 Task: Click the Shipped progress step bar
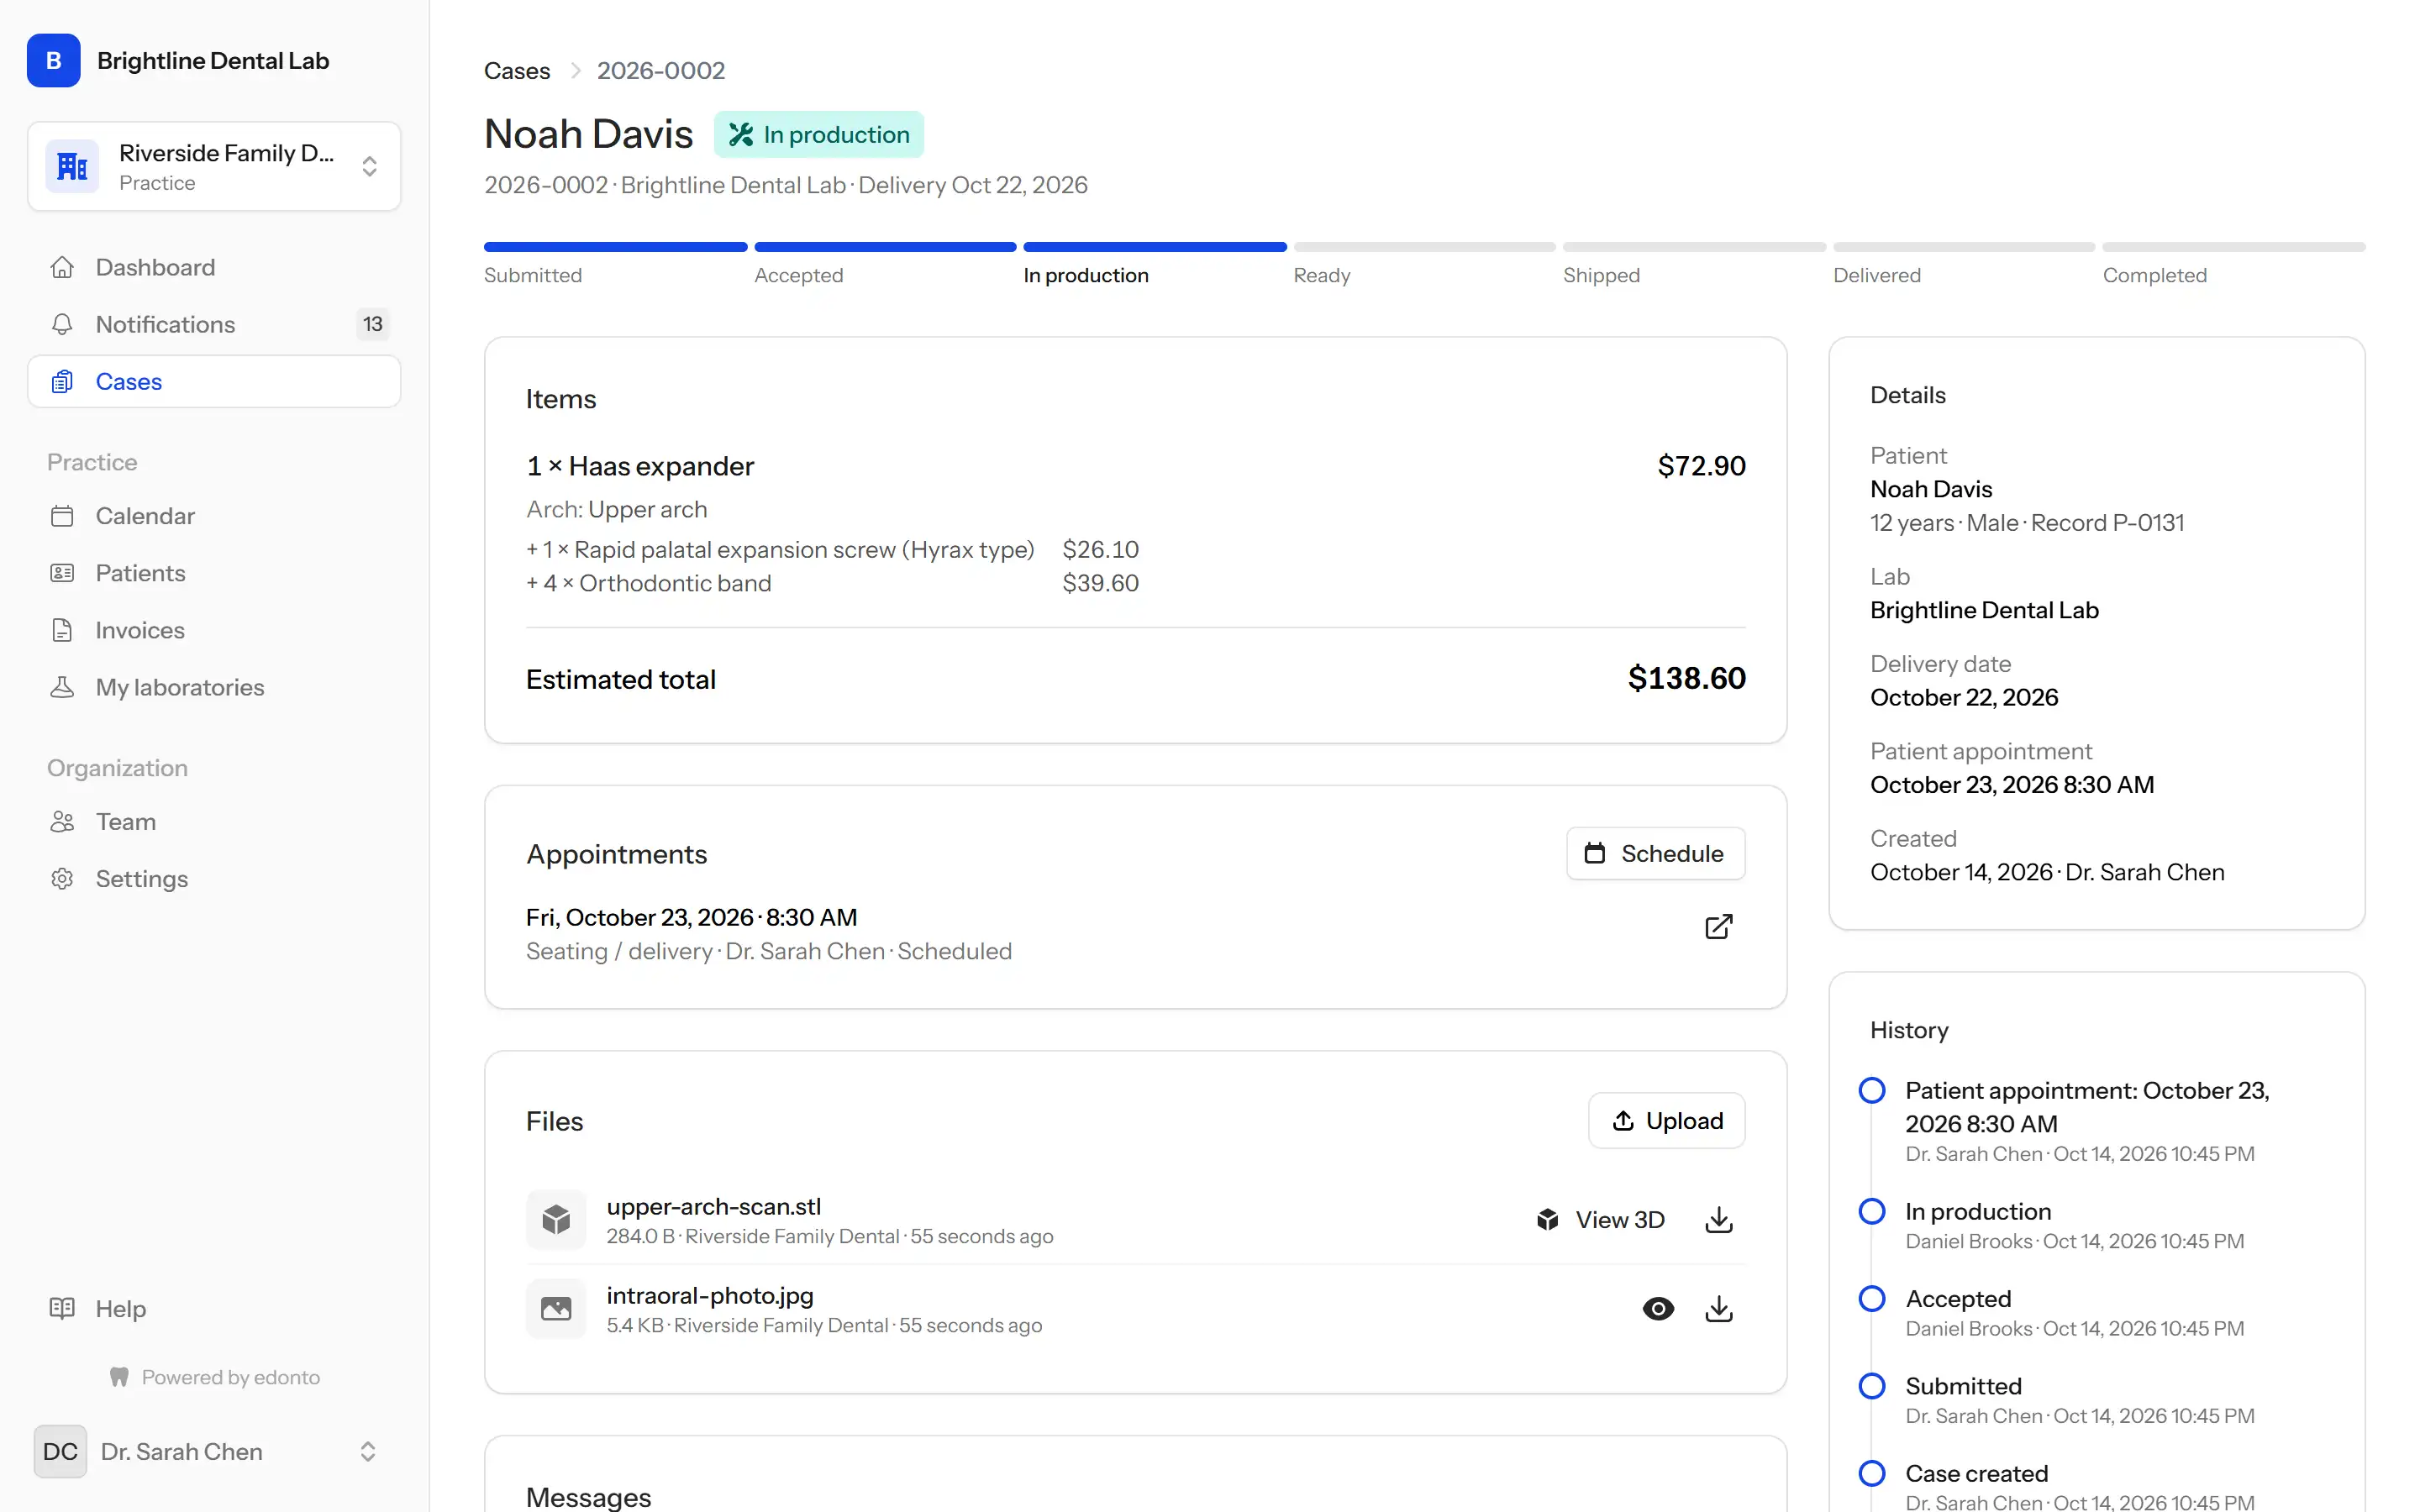(1694, 247)
